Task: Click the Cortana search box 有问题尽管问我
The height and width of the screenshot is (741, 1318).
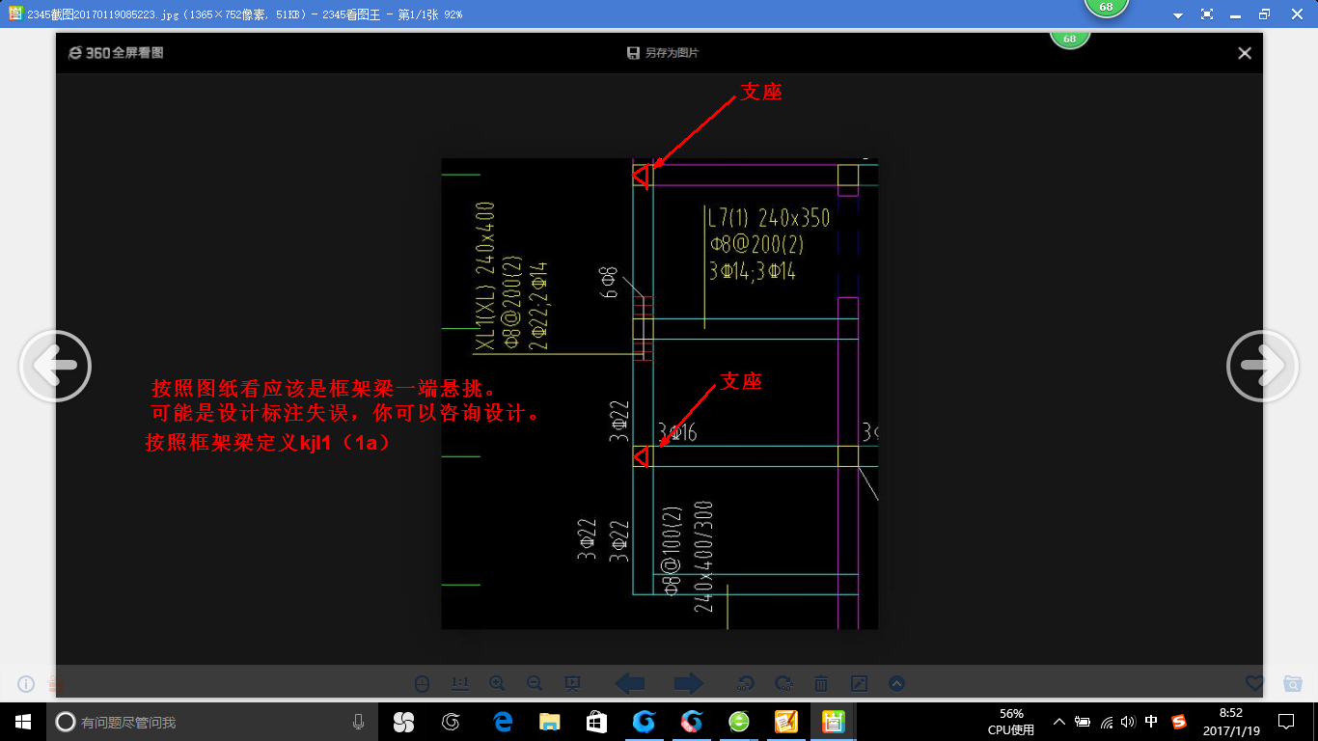Action: [210, 722]
